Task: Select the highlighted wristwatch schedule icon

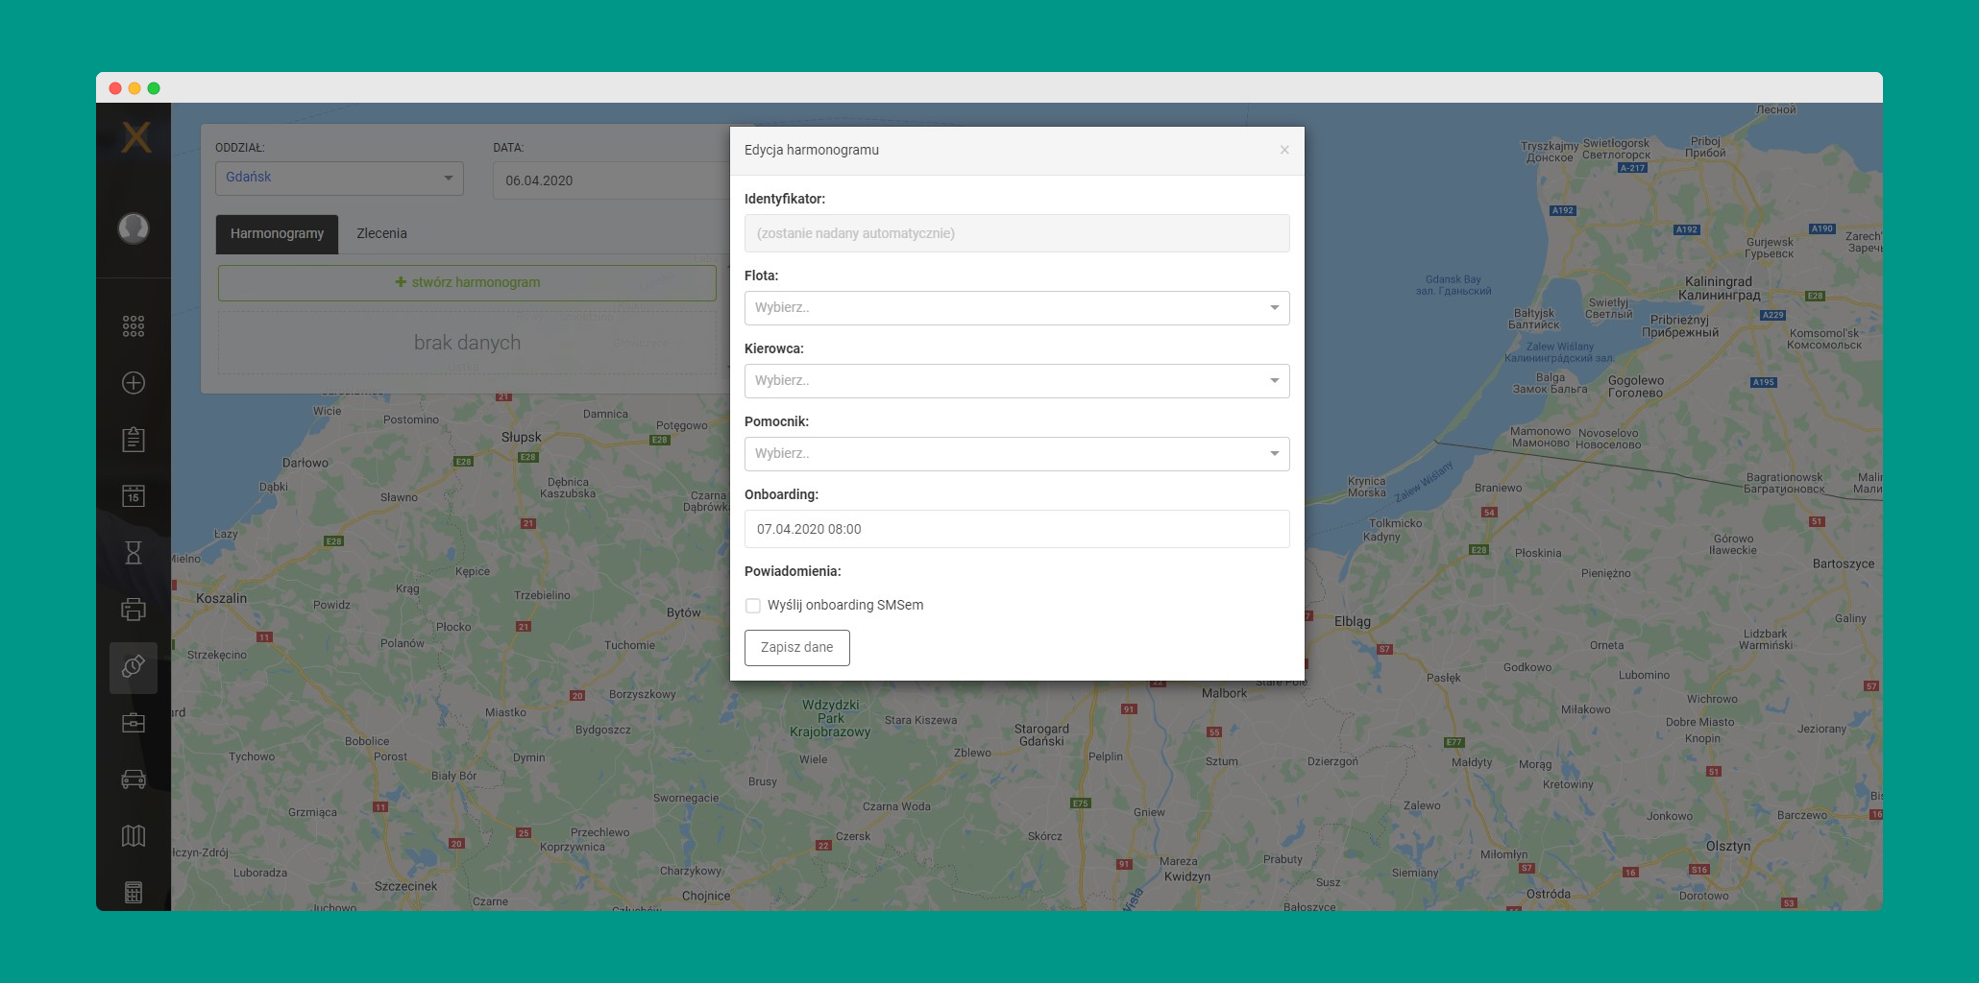Action: (x=134, y=667)
